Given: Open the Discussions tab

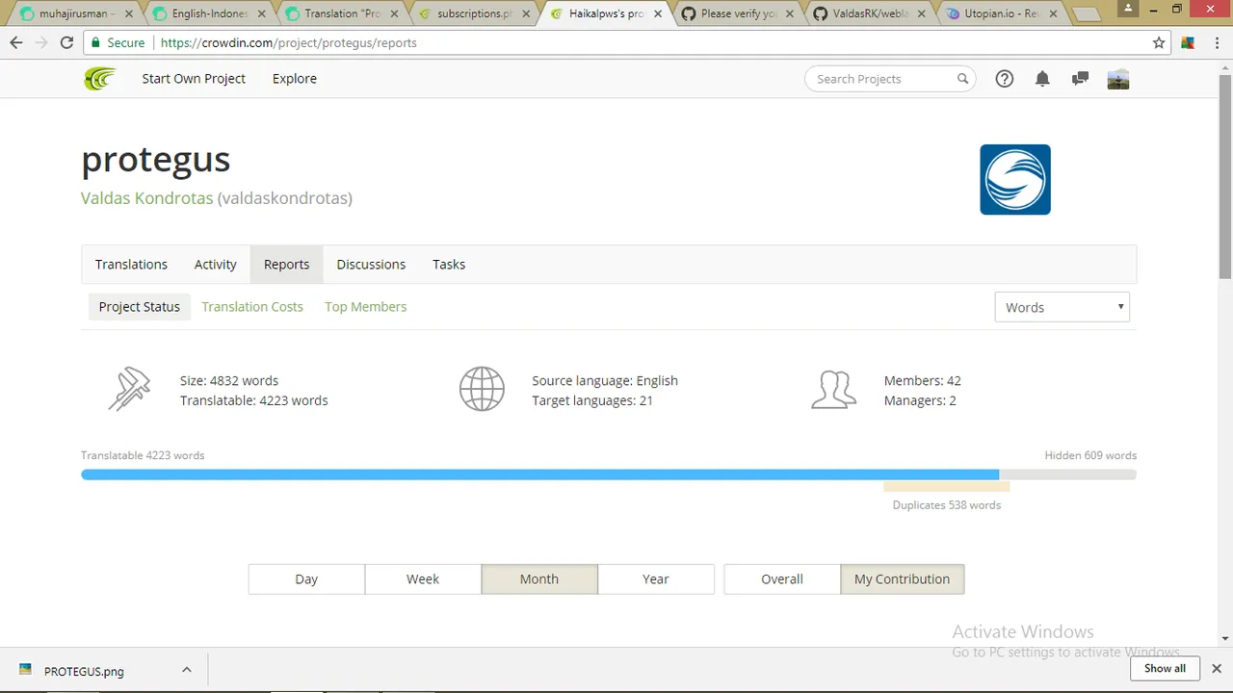Looking at the screenshot, I should (x=371, y=264).
